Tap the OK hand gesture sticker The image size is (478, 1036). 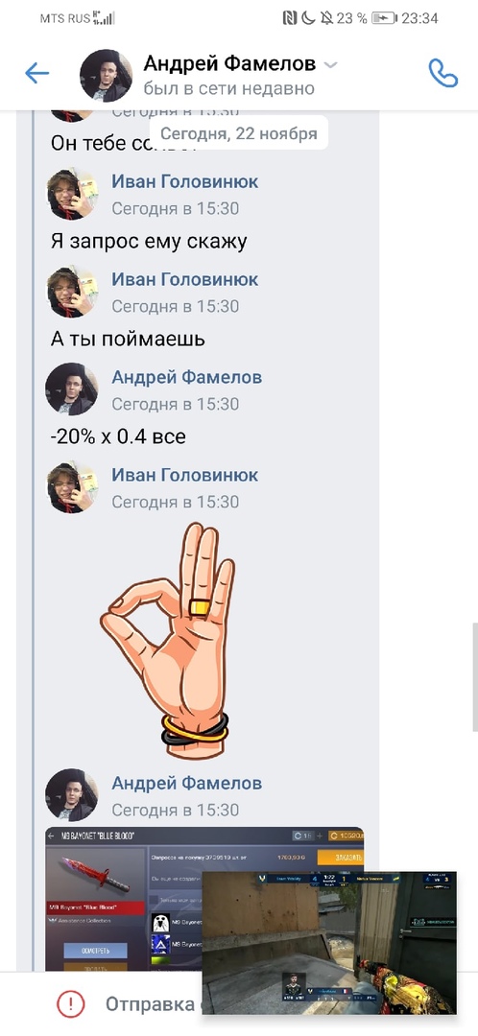click(x=168, y=640)
